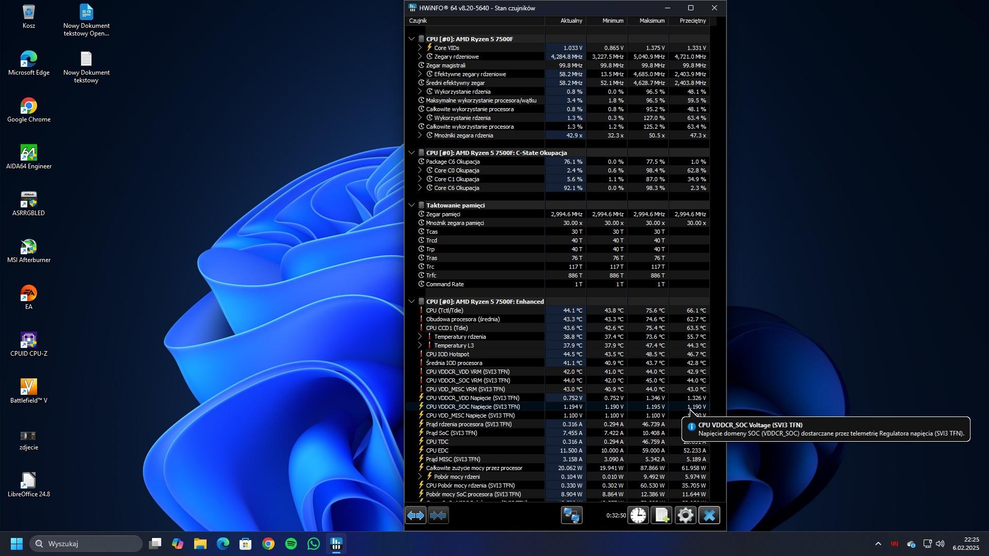Click the Aktualny column header
This screenshot has height=556, width=989.
571,21
